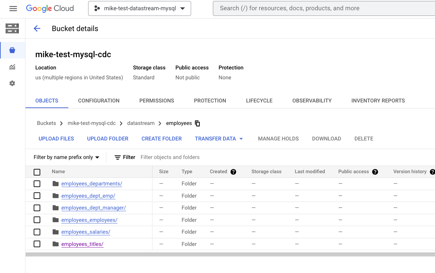The width and height of the screenshot is (435, 273).
Task: Switch to the Lifecycle tab
Action: 259,101
